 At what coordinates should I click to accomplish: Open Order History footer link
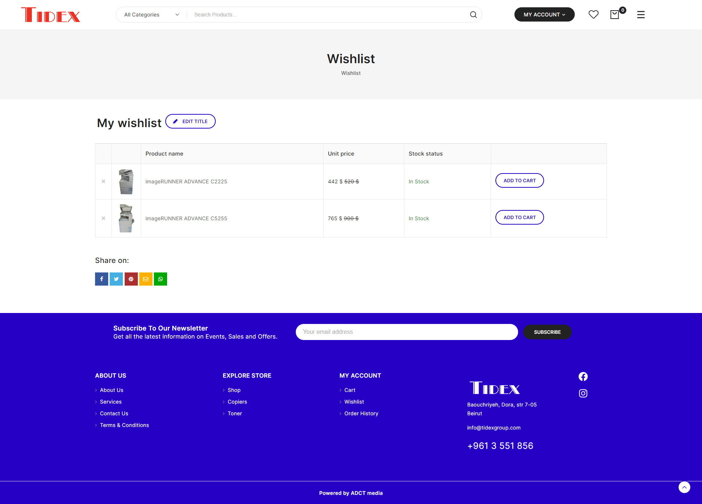pyautogui.click(x=361, y=413)
